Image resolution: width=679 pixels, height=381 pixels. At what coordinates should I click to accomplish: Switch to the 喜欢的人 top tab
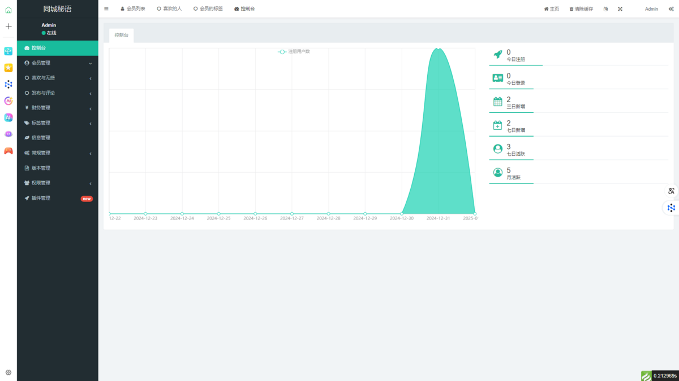169,9
